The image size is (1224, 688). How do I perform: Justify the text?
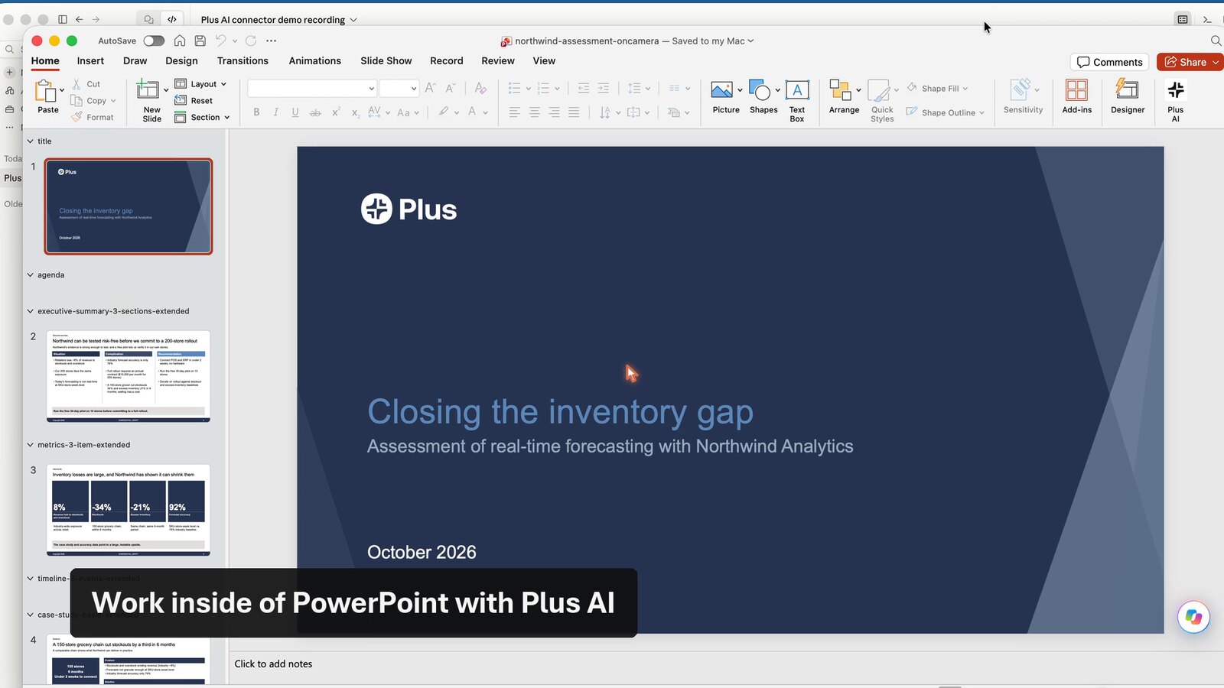click(574, 112)
